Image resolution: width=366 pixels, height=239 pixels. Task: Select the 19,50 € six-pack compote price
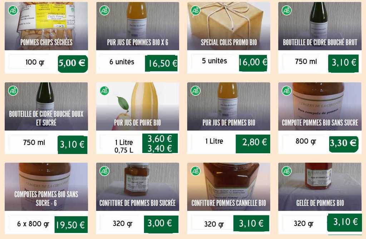(x=71, y=224)
